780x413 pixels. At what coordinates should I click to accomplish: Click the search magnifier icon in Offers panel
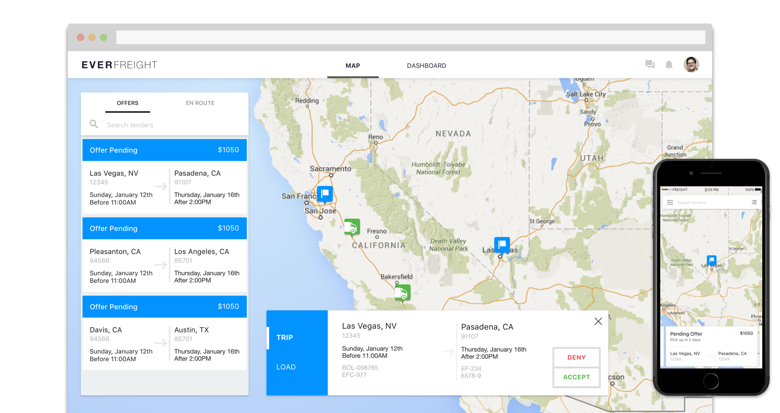(94, 124)
